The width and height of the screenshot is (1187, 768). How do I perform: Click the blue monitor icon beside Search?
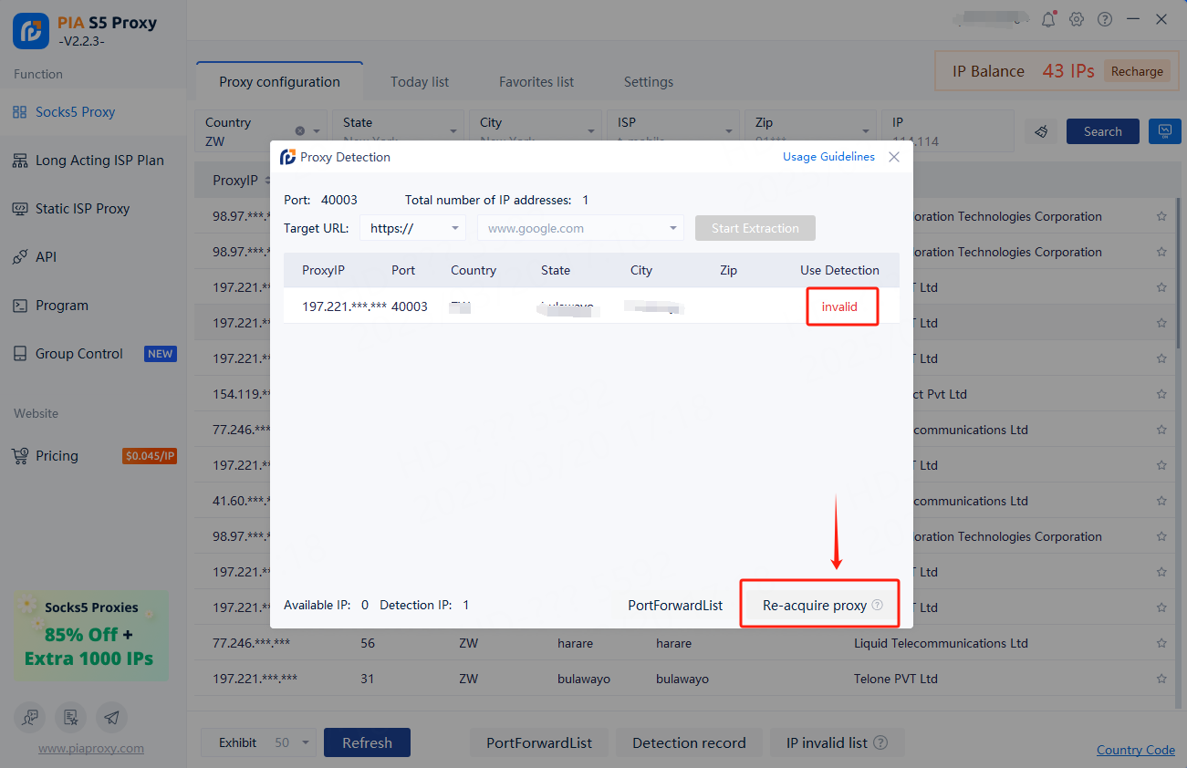pos(1164,131)
